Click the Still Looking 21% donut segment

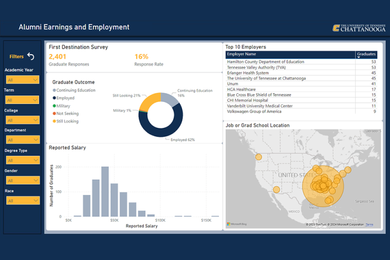coord(151,100)
